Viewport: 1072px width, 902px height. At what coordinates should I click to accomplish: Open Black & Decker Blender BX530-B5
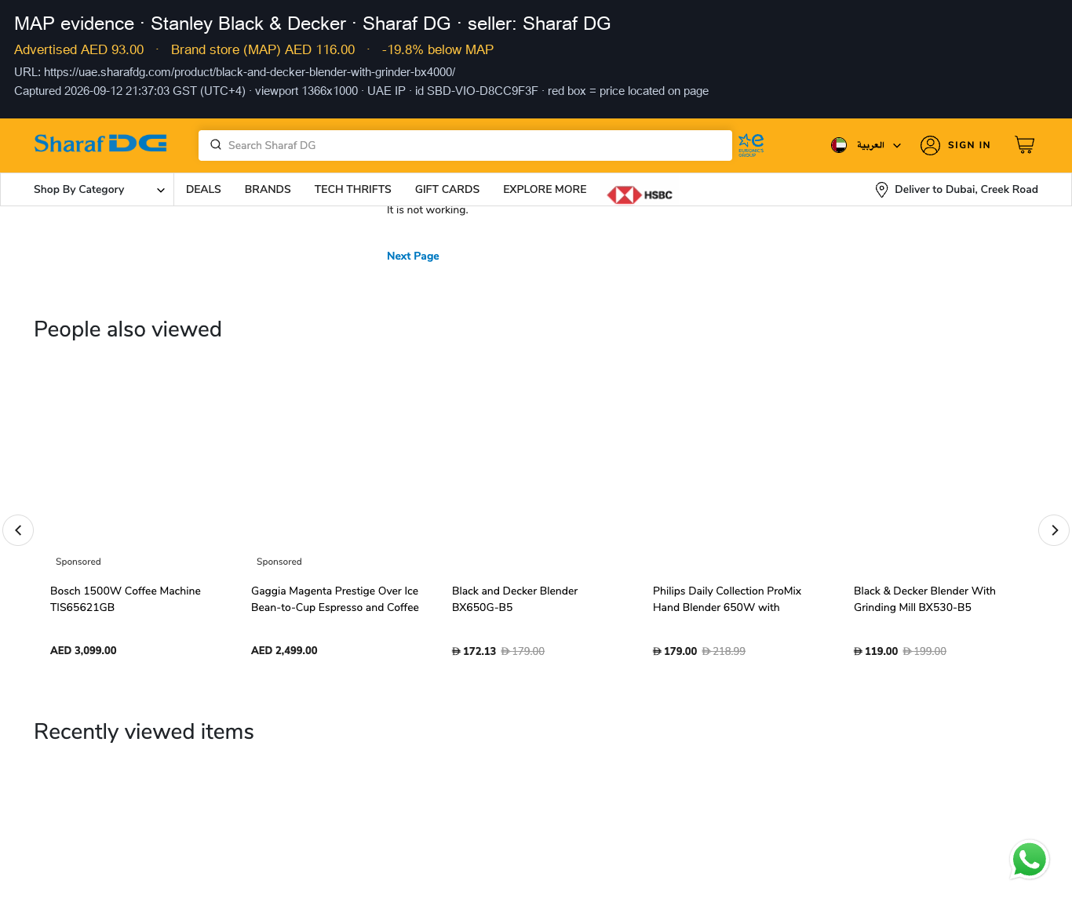[x=924, y=599]
